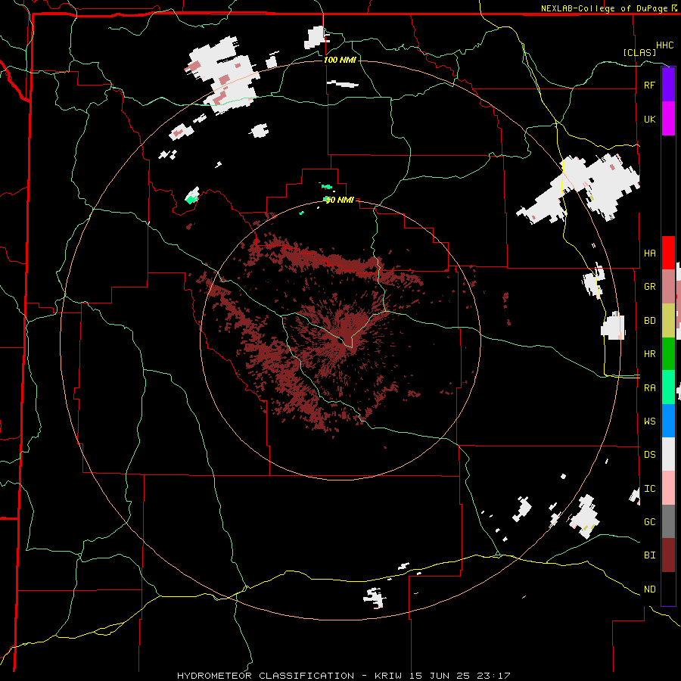Click the DS dry snow white swatch
Screen dimensions: 681x681
[668, 454]
